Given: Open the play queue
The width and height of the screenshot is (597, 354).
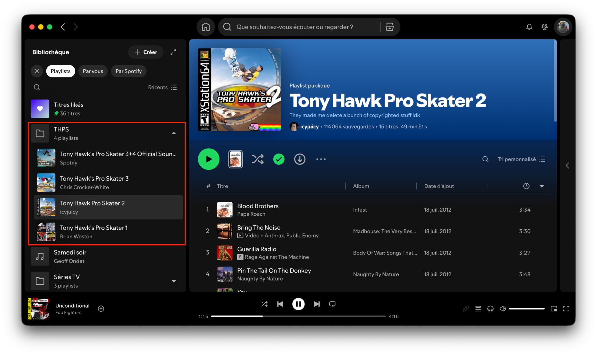Looking at the screenshot, I should 478,309.
